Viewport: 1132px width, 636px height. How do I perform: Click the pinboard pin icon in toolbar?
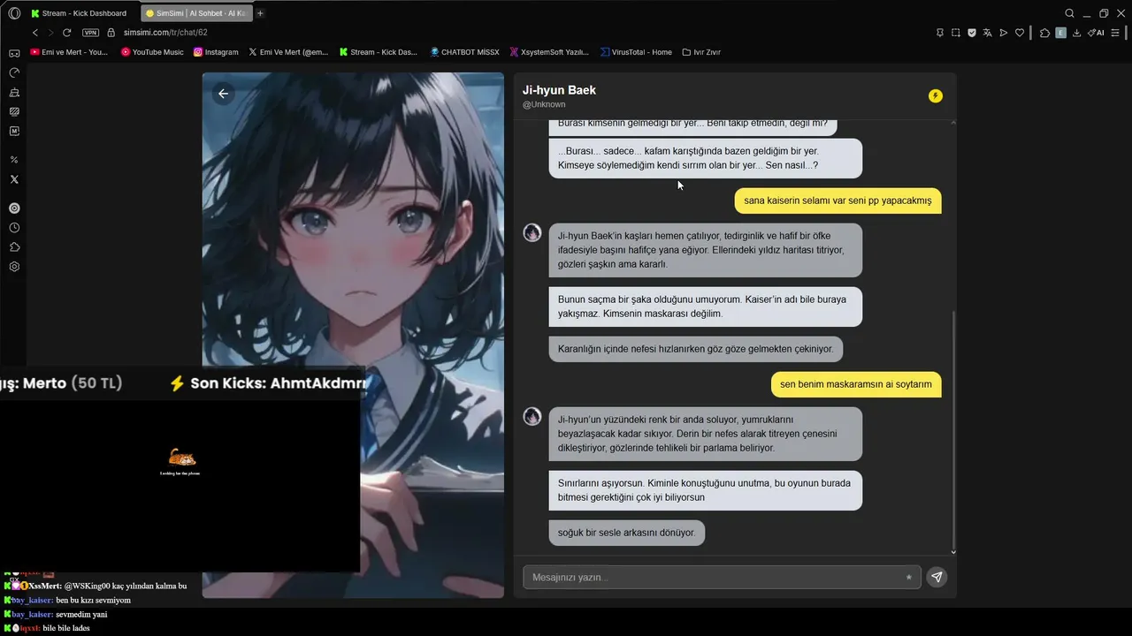point(940,33)
